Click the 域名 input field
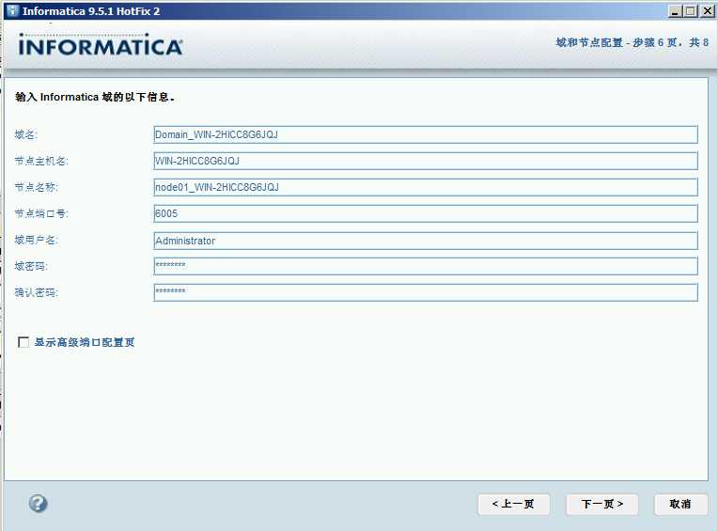This screenshot has width=718, height=531. click(426, 134)
